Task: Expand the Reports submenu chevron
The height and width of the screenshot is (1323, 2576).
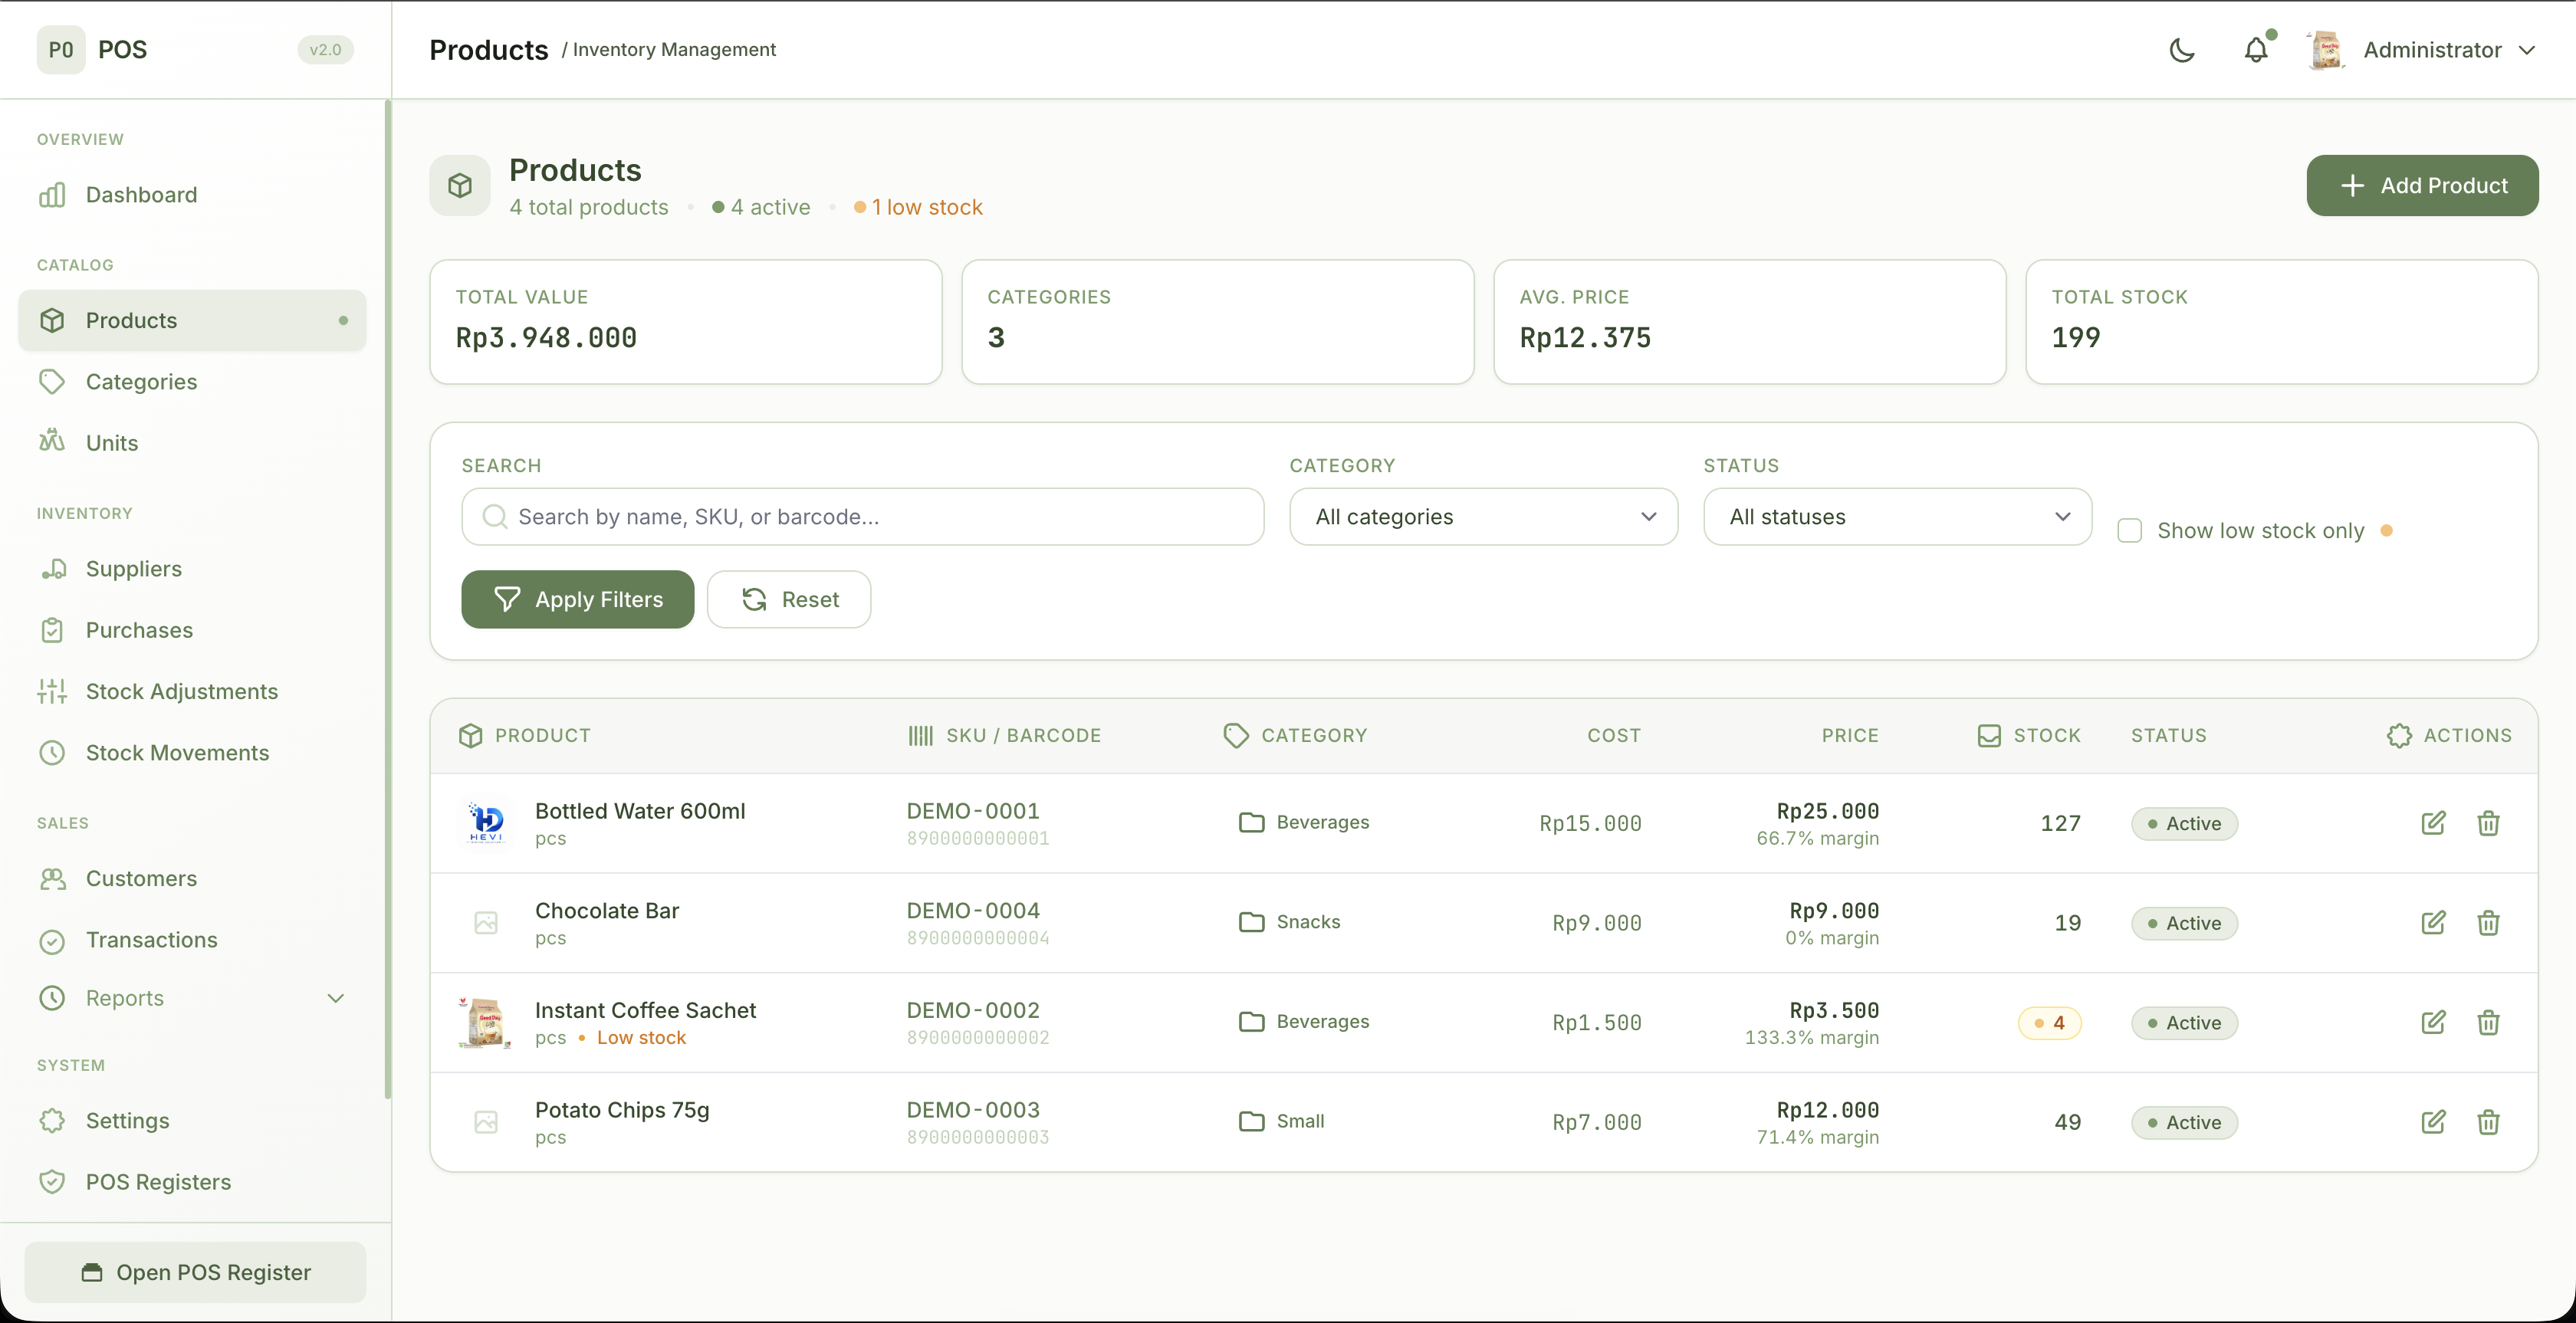Action: 336,998
